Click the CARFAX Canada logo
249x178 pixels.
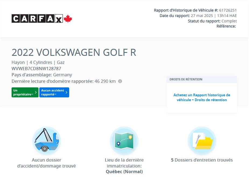(42, 18)
